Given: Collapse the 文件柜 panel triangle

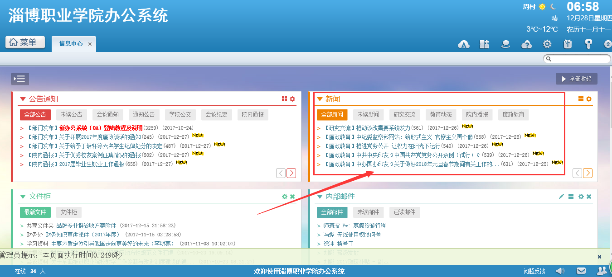Looking at the screenshot, I should click(23, 197).
